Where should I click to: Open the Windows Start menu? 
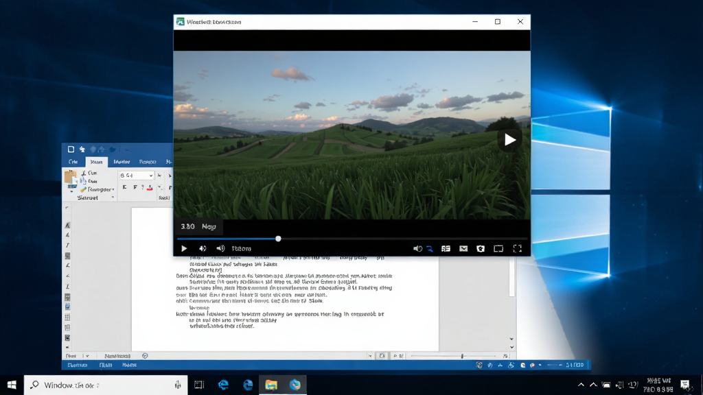point(12,385)
